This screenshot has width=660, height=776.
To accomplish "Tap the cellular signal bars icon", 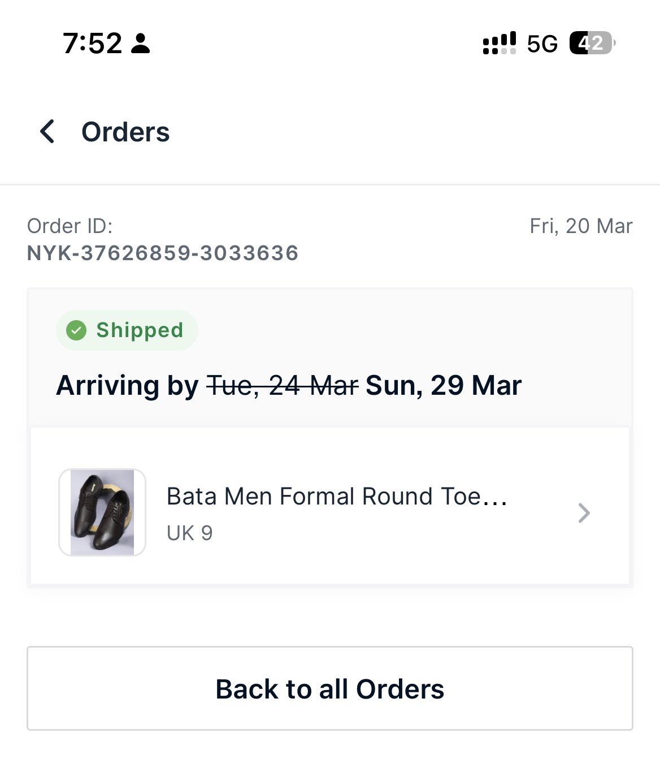I will click(x=499, y=43).
